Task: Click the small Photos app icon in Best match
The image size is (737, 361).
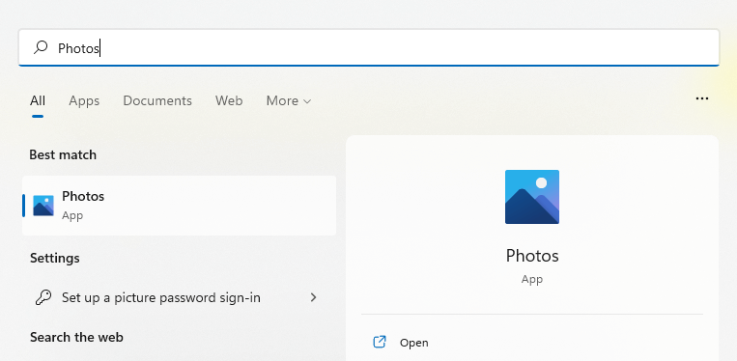Action: [43, 206]
